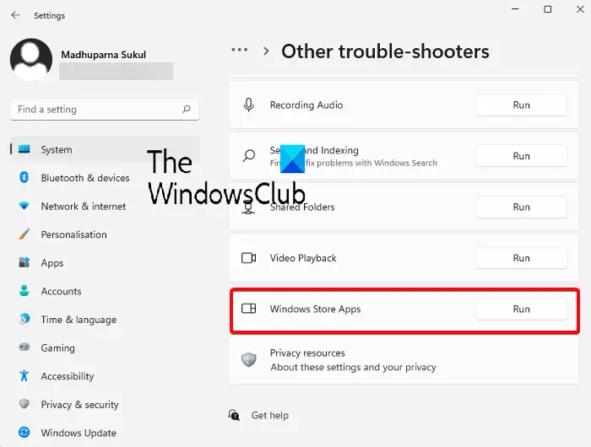Click the Privacy resources shield icon
Viewport: 591px width, 447px height.
click(x=249, y=360)
